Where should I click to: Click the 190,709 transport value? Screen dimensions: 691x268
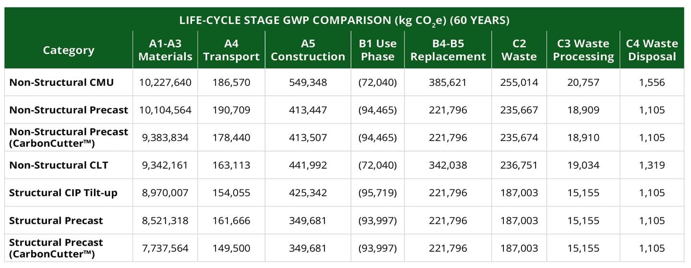pos(231,110)
